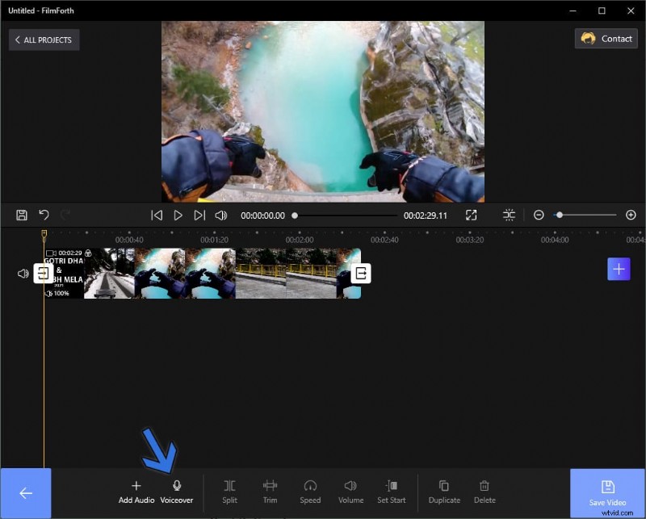Open the Trim tool
The width and height of the screenshot is (646, 519).
(270, 485)
